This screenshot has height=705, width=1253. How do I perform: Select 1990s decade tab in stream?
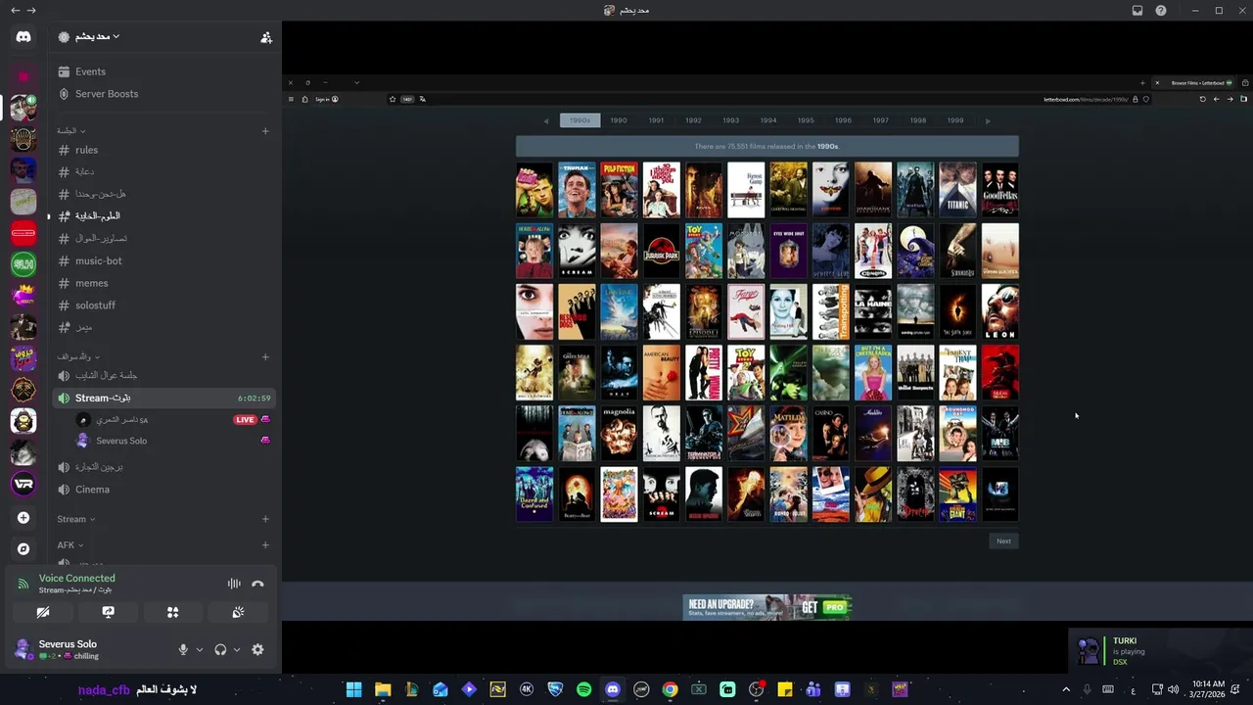(x=580, y=120)
